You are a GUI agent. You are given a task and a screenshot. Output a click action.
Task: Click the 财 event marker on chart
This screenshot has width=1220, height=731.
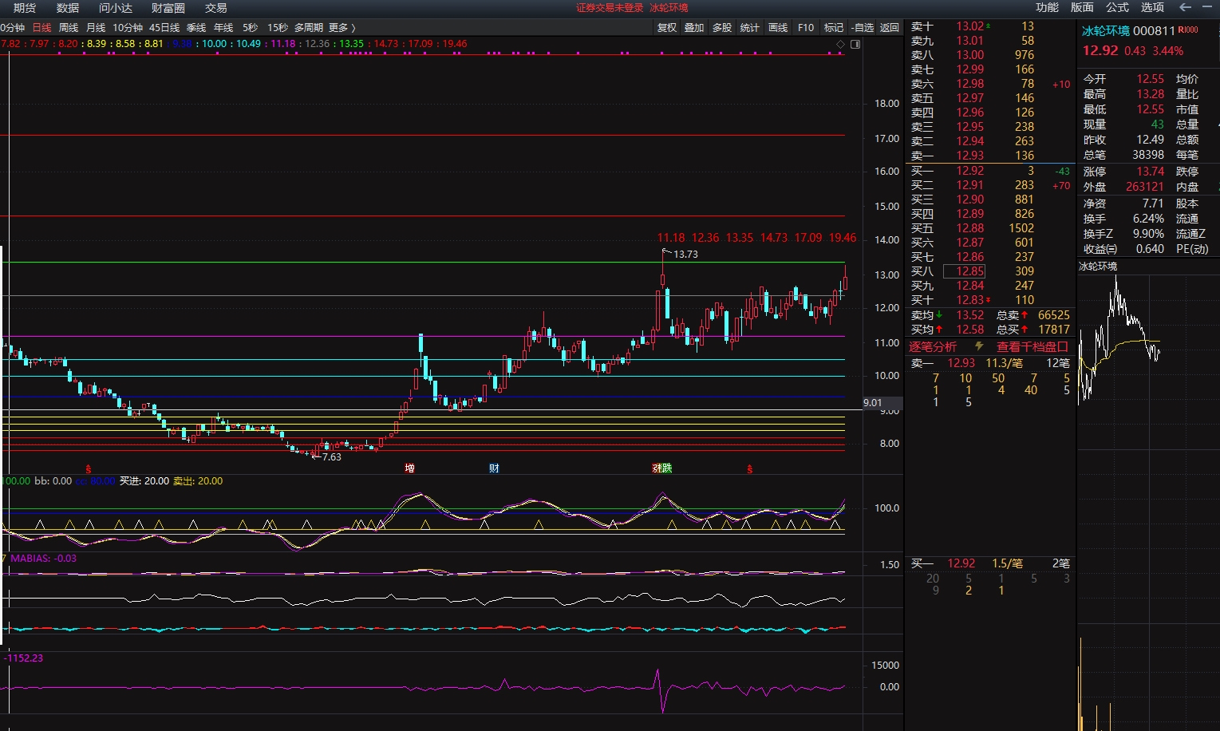point(494,468)
